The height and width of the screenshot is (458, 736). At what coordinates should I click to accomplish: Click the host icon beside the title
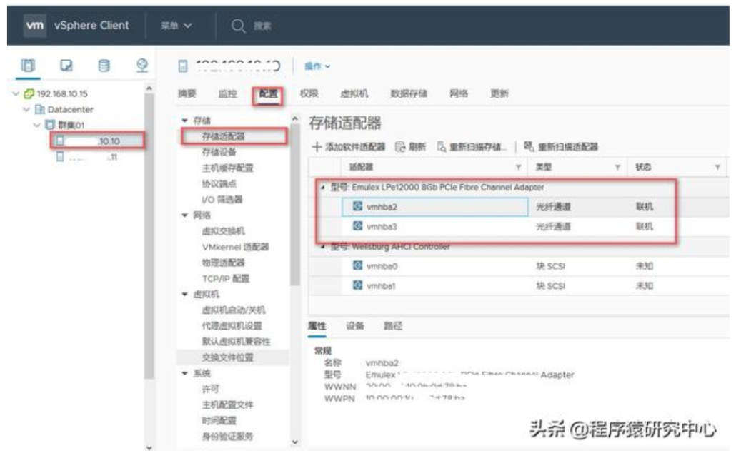coord(183,66)
